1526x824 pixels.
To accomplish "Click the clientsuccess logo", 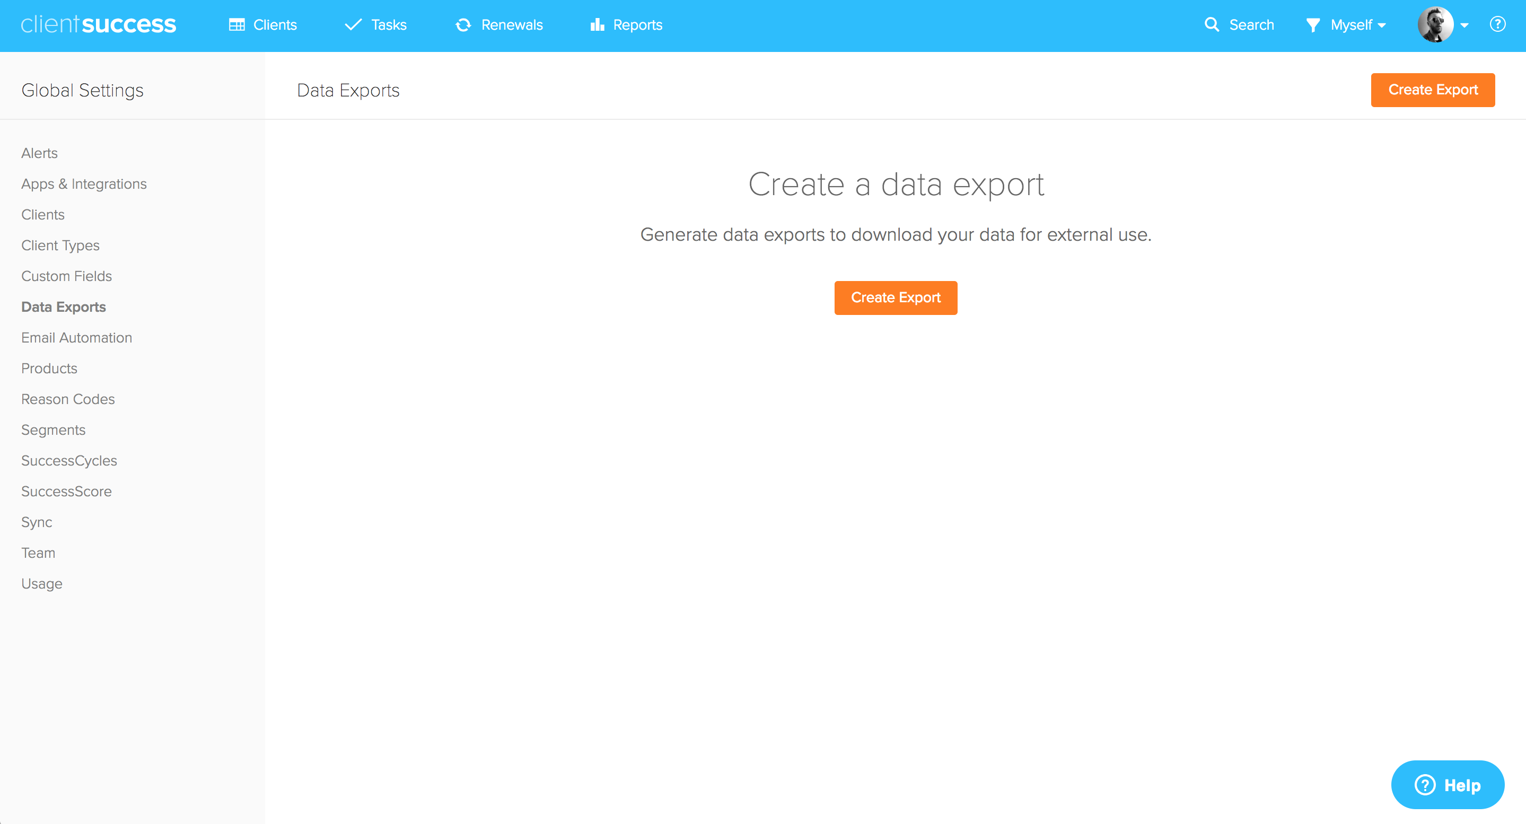I will (x=98, y=24).
